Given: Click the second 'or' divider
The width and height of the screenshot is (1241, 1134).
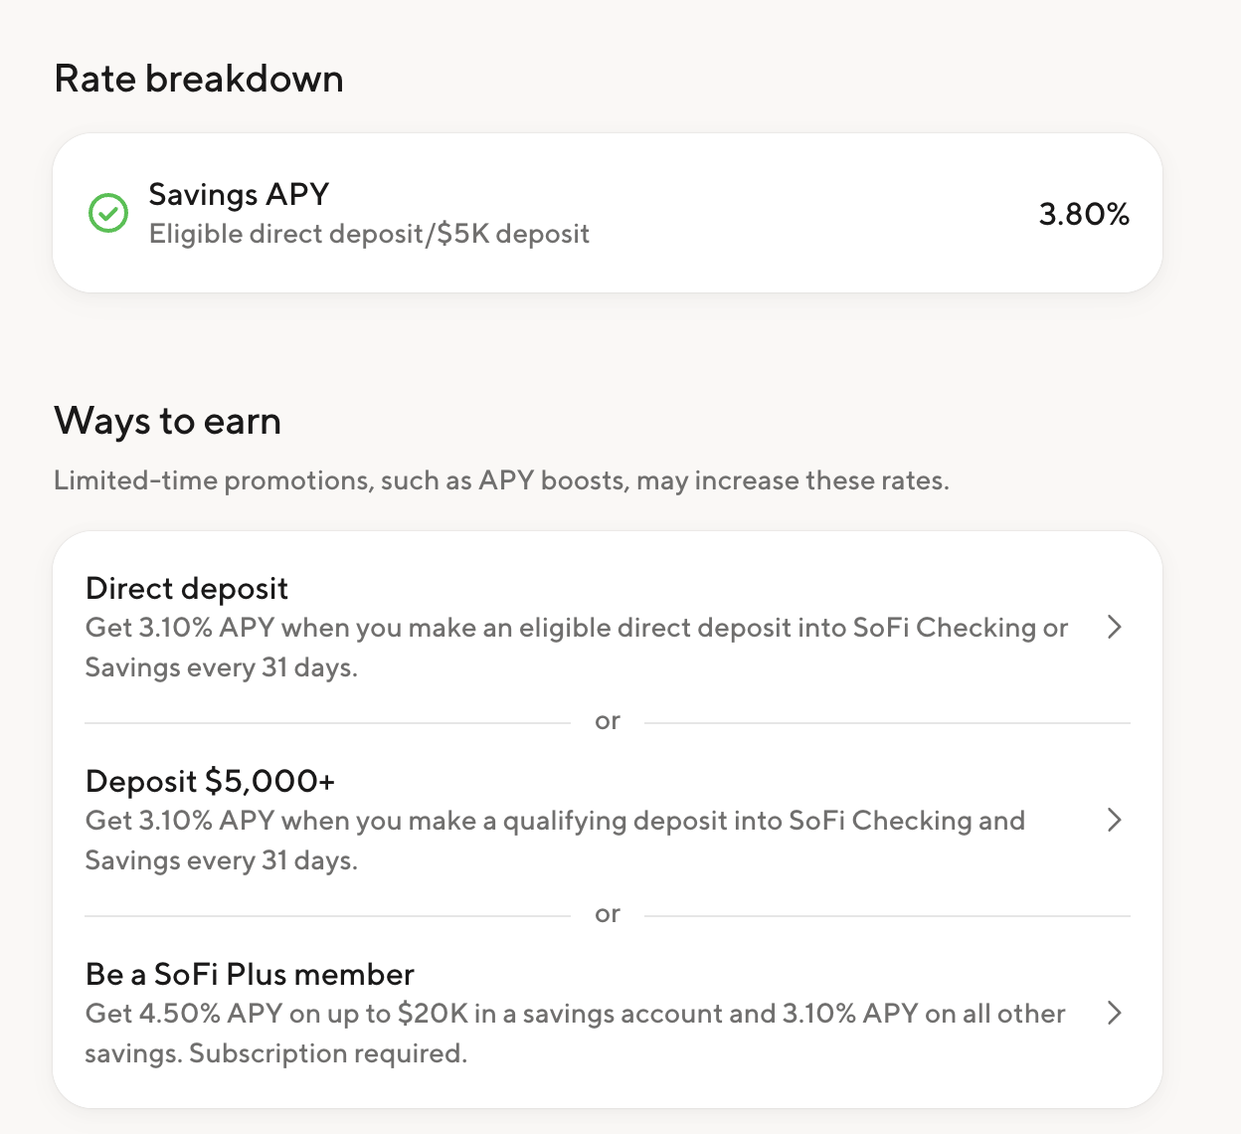Looking at the screenshot, I should coord(608,914).
